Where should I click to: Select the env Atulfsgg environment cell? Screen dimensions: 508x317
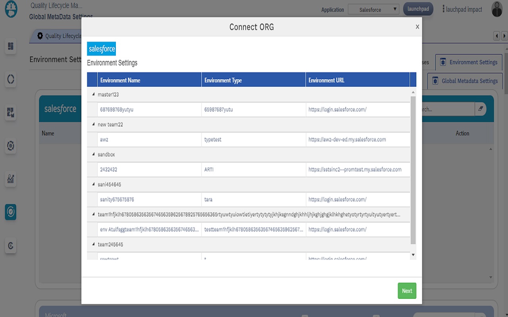pyautogui.click(x=150, y=229)
